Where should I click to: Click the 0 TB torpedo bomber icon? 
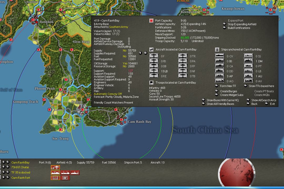pos(182,75)
